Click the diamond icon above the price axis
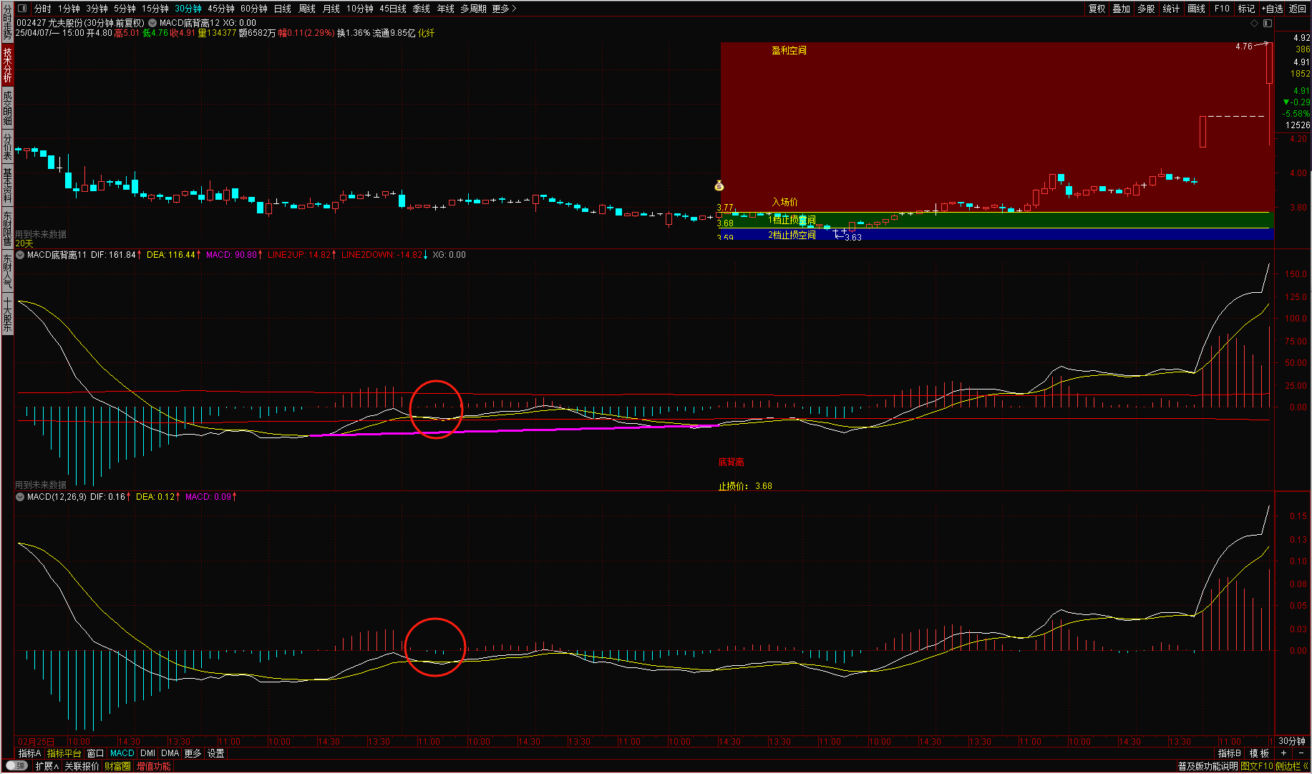This screenshot has width=1312, height=774. click(1254, 24)
